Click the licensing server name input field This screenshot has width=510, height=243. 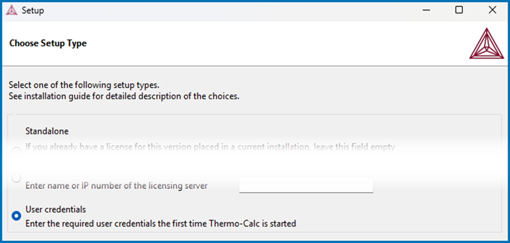[x=306, y=186]
